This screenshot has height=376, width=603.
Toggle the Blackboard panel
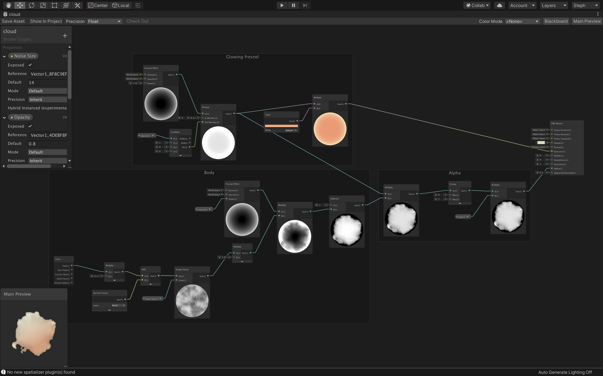[556, 21]
